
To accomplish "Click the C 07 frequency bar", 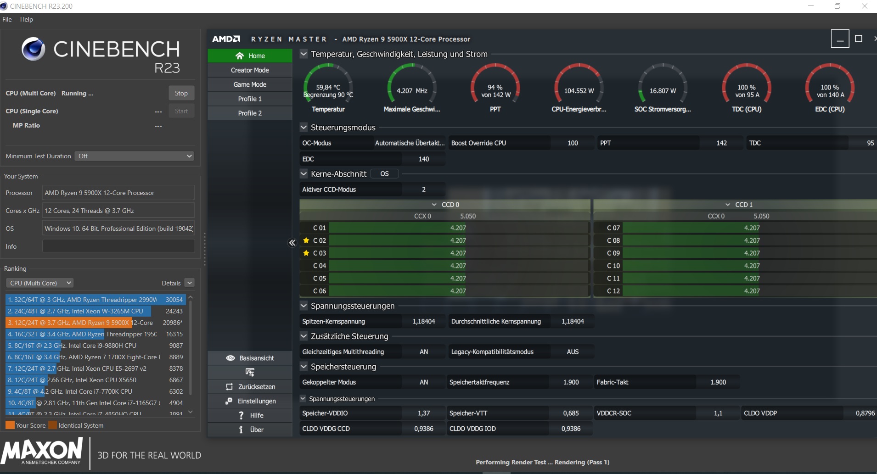I will [x=749, y=228].
